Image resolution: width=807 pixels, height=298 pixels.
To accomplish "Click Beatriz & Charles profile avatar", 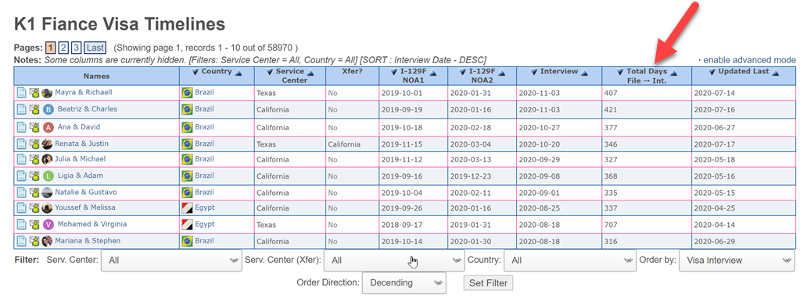I will click(48, 109).
